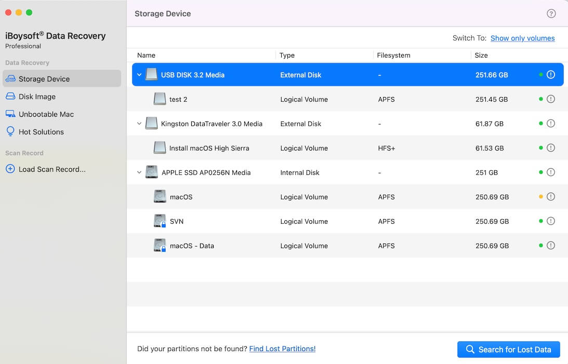The image size is (568, 364).
Task: Open info for Install macOS High Sierra
Action: (551, 147)
